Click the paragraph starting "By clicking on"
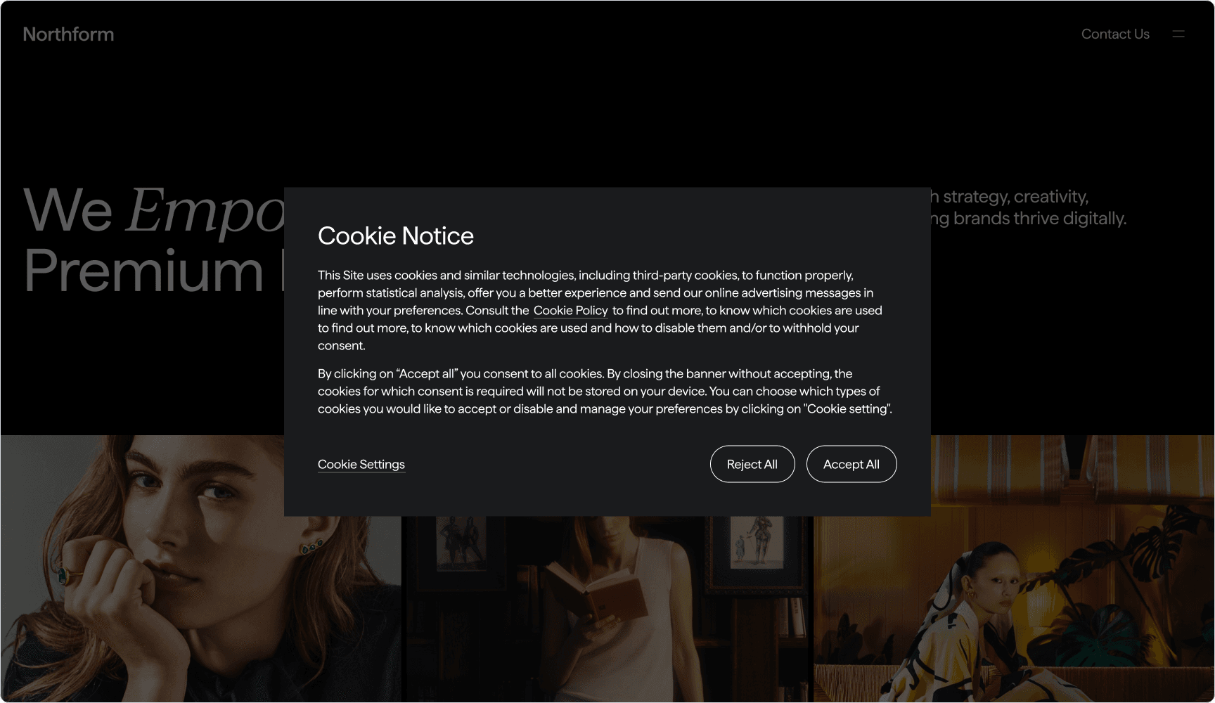Viewport: 1215px width, 703px height. [605, 391]
